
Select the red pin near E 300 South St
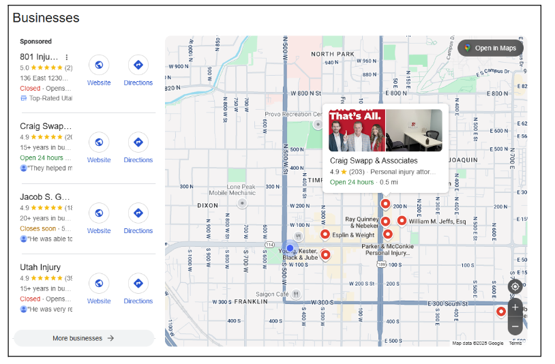point(501,312)
